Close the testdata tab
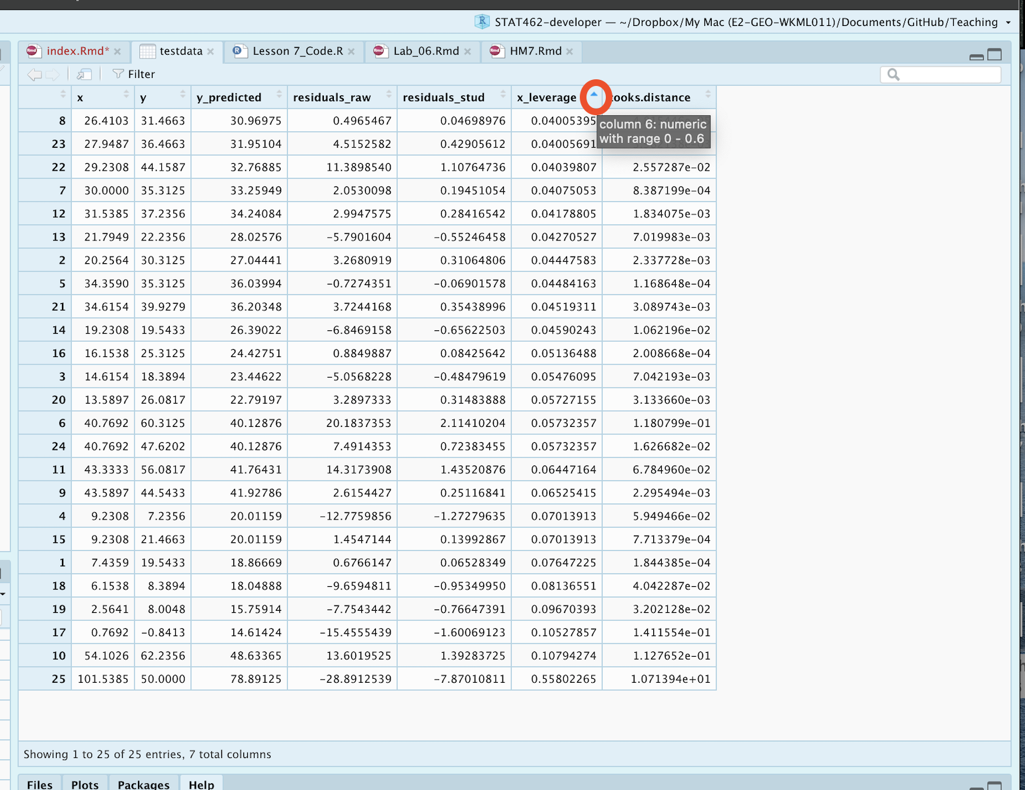The height and width of the screenshot is (790, 1025). 211,51
